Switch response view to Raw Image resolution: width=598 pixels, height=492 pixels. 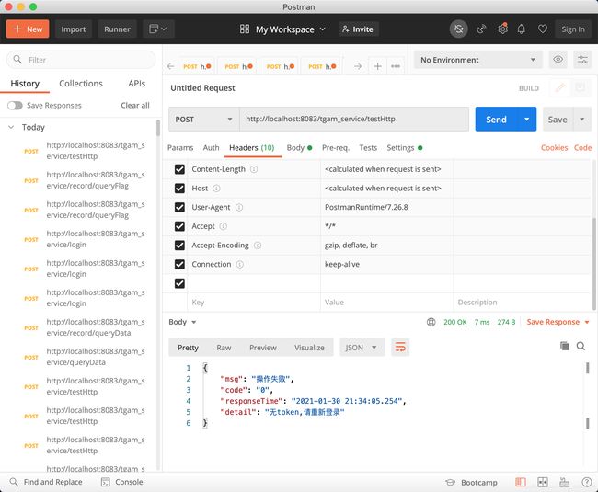tap(224, 348)
